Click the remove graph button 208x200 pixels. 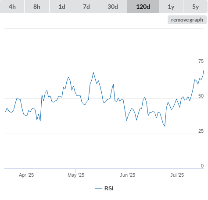click(187, 20)
